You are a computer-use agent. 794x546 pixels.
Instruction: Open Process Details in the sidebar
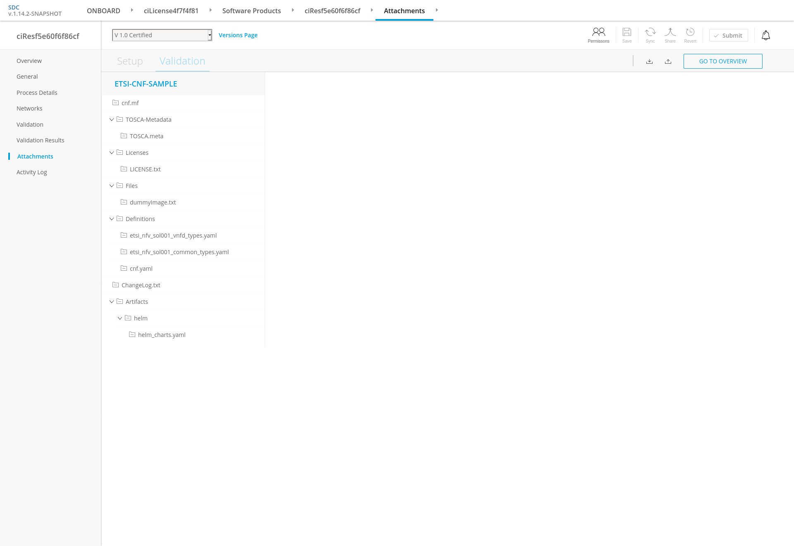[37, 93]
